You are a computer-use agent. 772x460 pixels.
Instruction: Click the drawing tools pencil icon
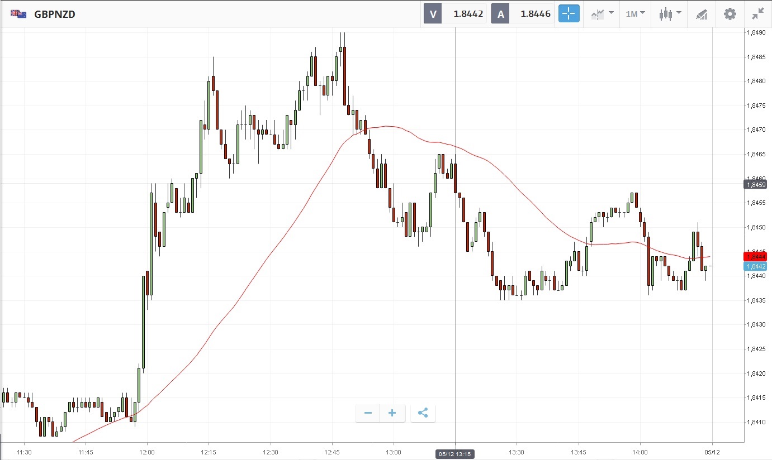click(702, 14)
